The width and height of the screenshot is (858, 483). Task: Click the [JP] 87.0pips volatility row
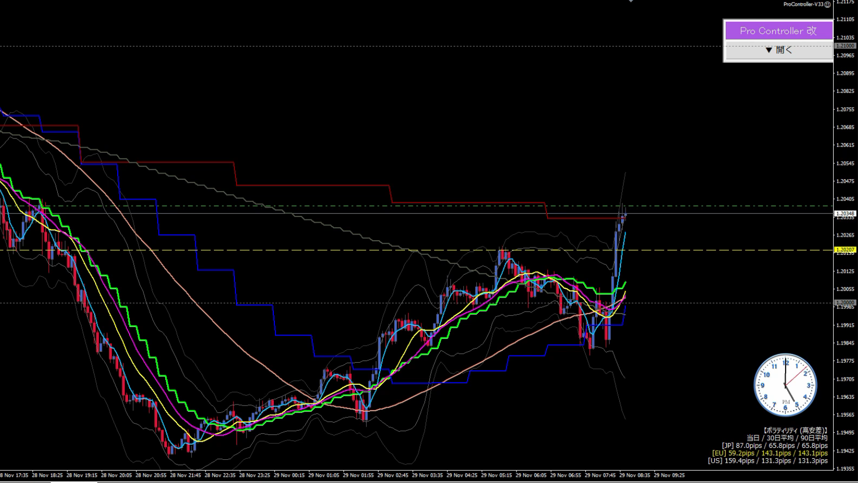click(x=775, y=445)
